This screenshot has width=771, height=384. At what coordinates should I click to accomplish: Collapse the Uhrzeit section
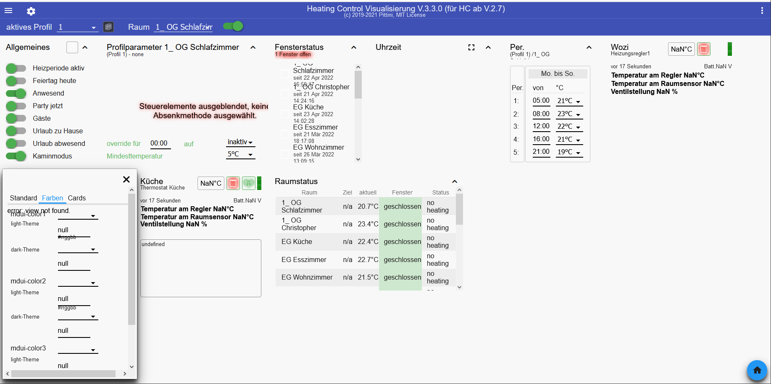point(488,47)
